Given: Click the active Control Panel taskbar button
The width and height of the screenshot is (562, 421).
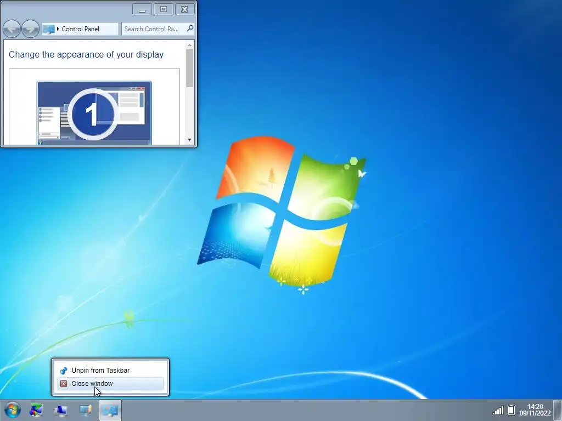Looking at the screenshot, I should (x=110, y=410).
